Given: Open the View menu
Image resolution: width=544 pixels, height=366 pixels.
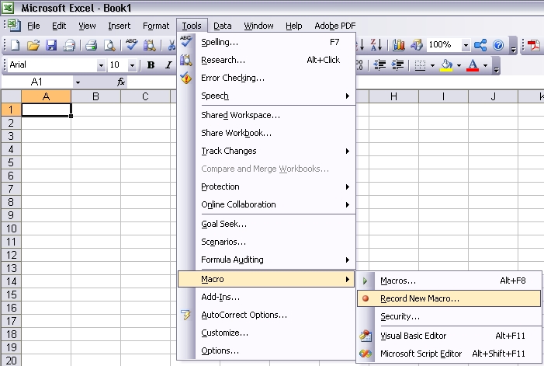Looking at the screenshot, I should (x=87, y=26).
